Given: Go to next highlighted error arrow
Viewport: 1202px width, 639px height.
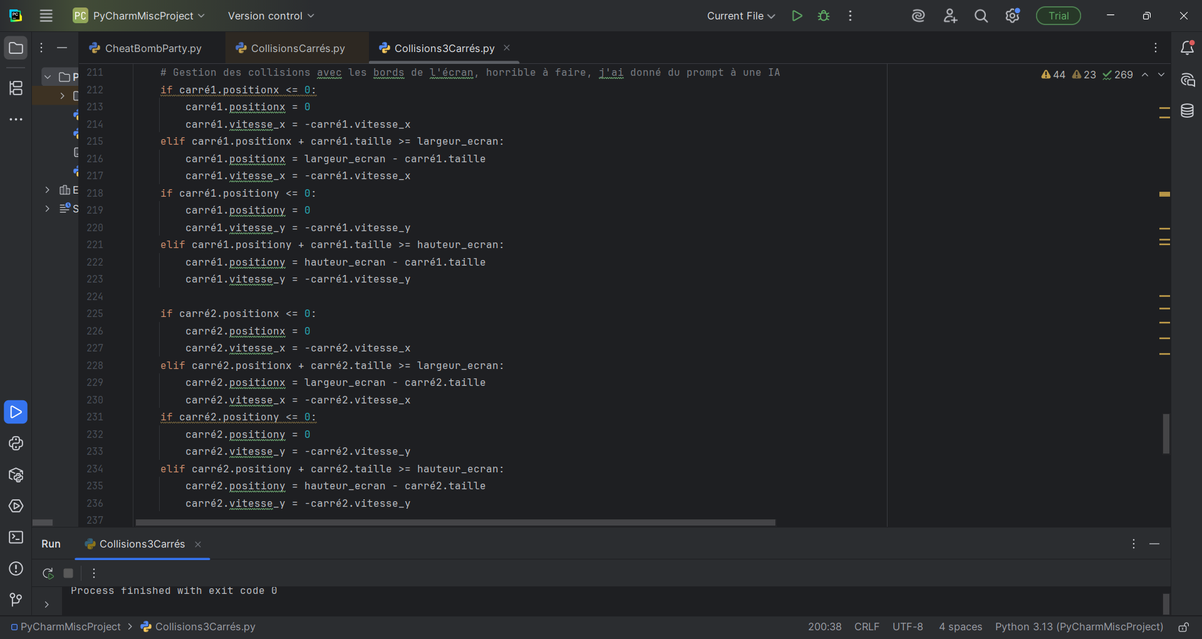Looking at the screenshot, I should pyautogui.click(x=1161, y=75).
